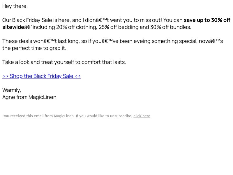Screen dimensions: 233x175
Task: Click the word 'MagicLinen' in the footer
Action: coord(64,116)
